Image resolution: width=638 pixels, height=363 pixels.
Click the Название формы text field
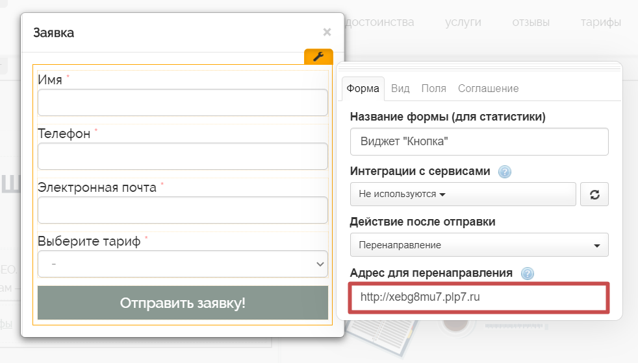click(x=479, y=142)
